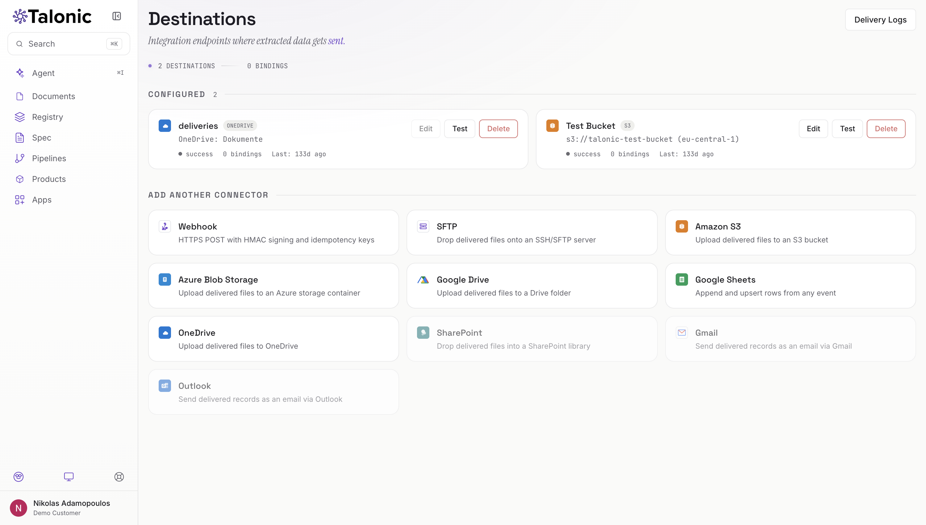The height and width of the screenshot is (525, 926).
Task: Open the Agent menu item
Action: (x=69, y=73)
